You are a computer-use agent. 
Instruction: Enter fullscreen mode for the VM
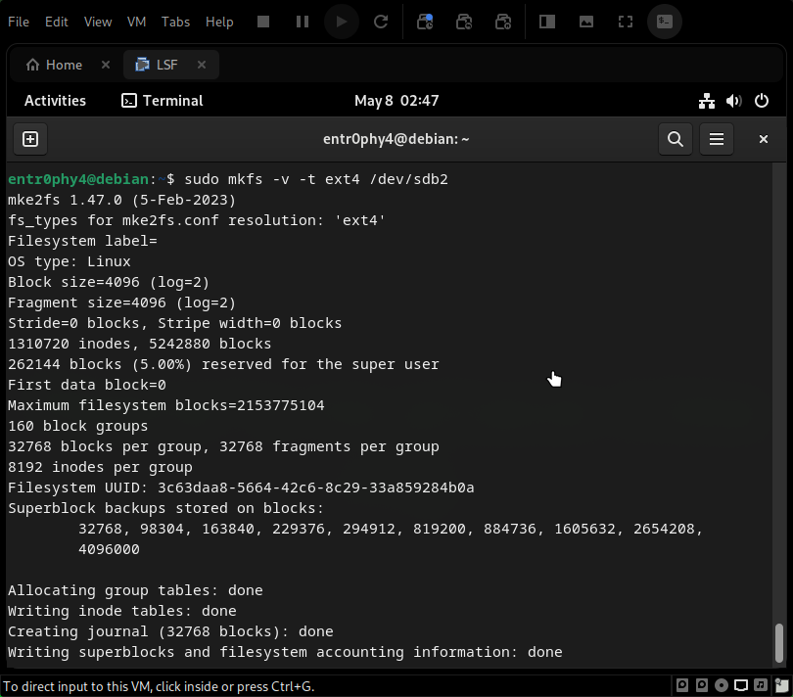tap(625, 22)
